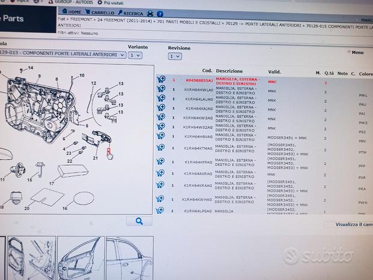Viewport: 373px width, 280px height.
Task: Click callout number 17 in diagram
Action: (52, 183)
